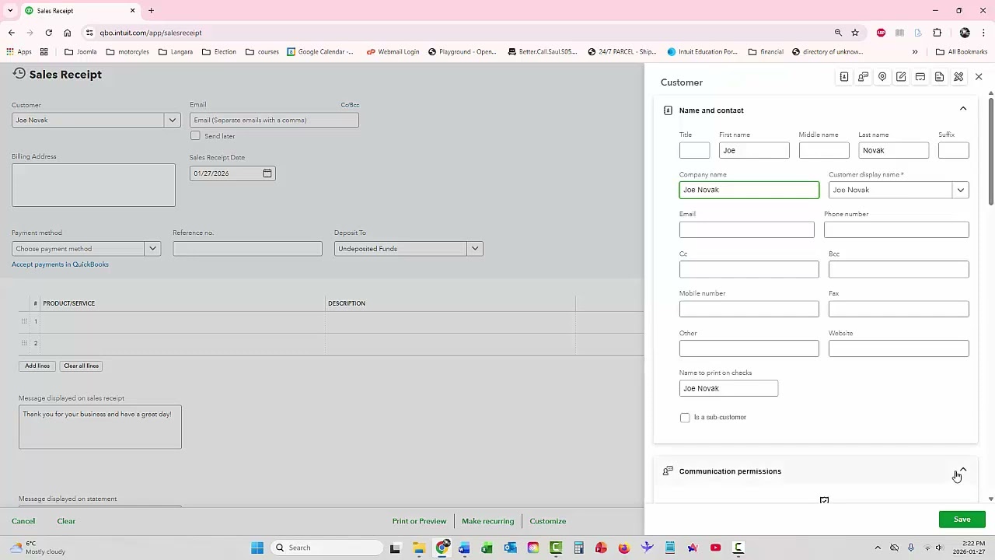The width and height of the screenshot is (995, 560).
Task: Collapse the Name and contact section
Action: [963, 109]
